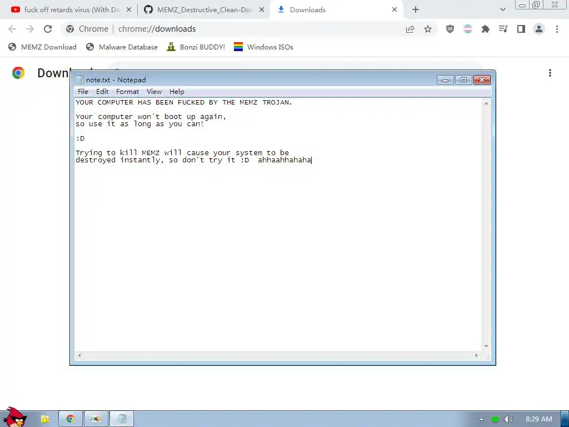Minimize the note.txt Notepad window
This screenshot has width=569, height=427.
tap(445, 80)
